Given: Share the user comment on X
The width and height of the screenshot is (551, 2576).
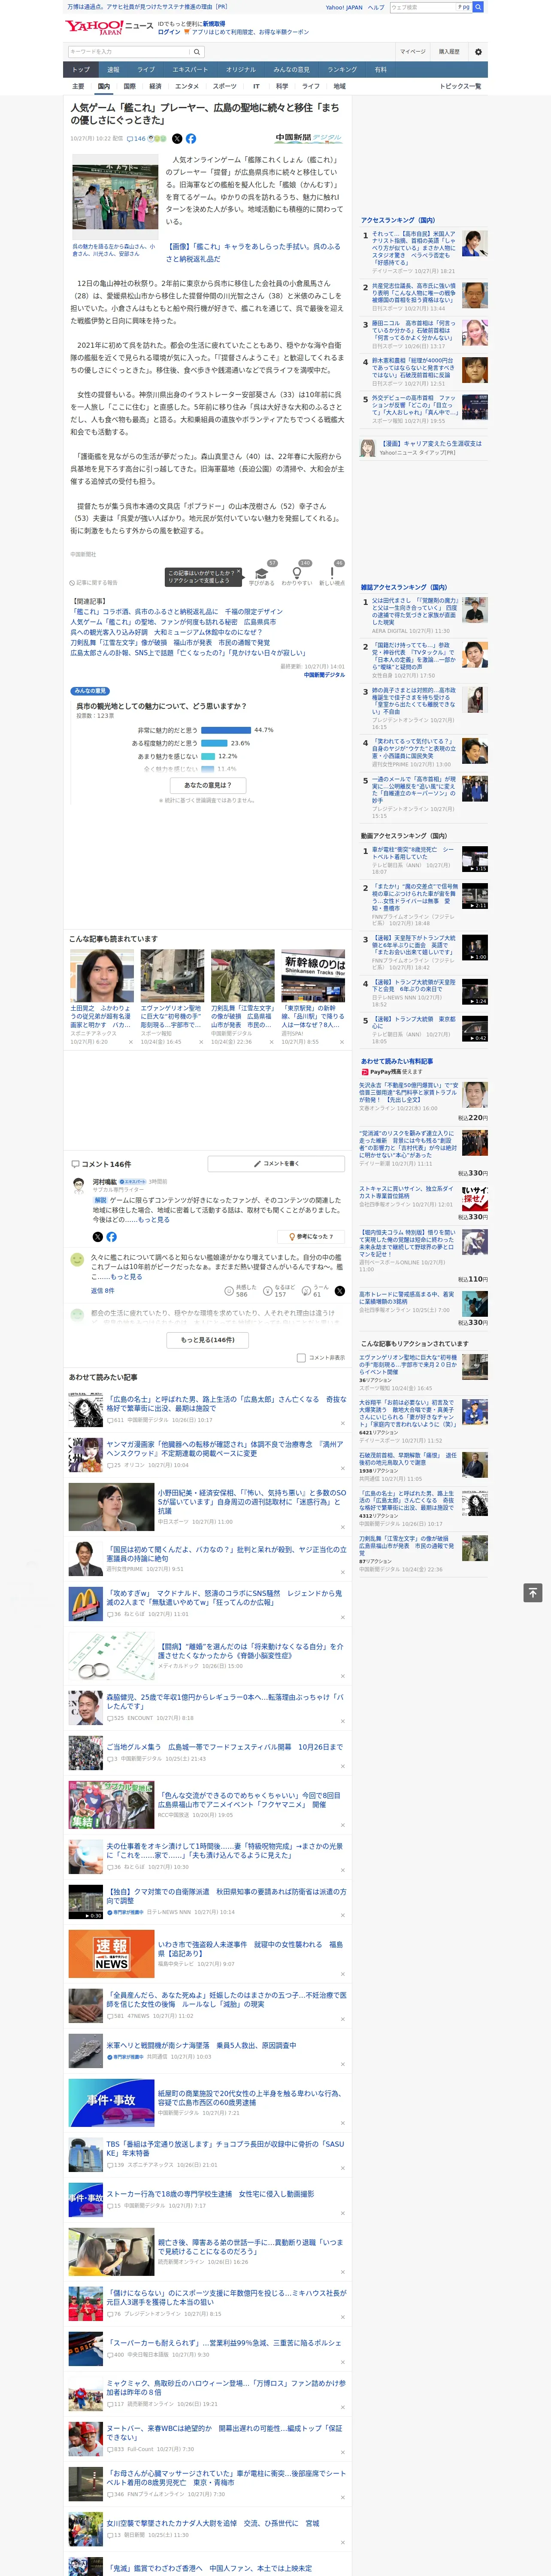Looking at the screenshot, I should click(339, 1290).
